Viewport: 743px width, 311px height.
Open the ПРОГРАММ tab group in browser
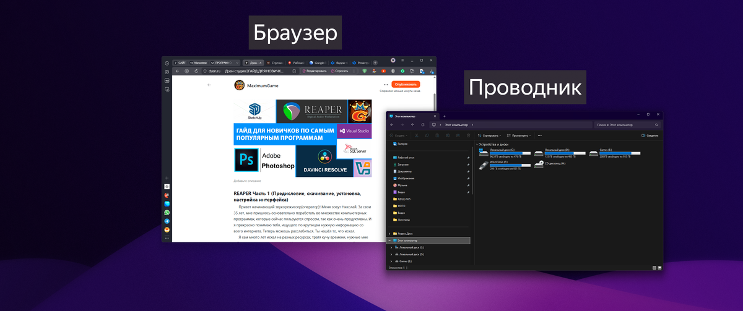[222, 62]
